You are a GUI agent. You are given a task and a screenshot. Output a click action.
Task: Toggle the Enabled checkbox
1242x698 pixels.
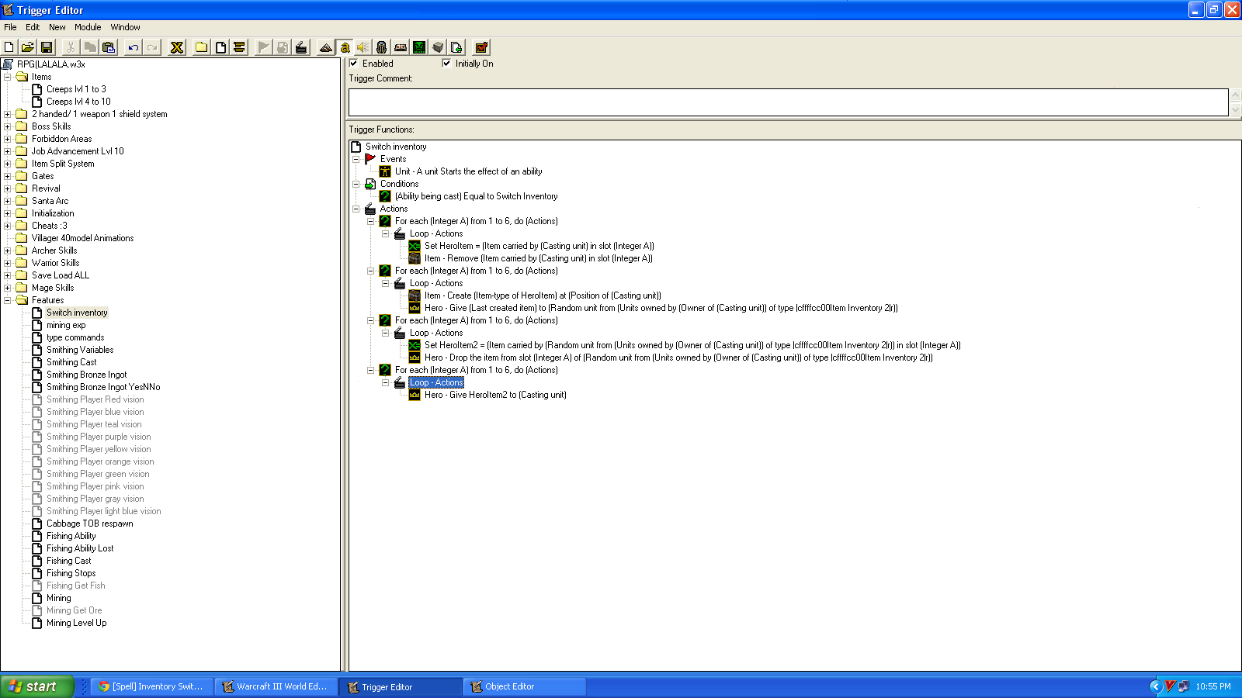pyautogui.click(x=354, y=64)
